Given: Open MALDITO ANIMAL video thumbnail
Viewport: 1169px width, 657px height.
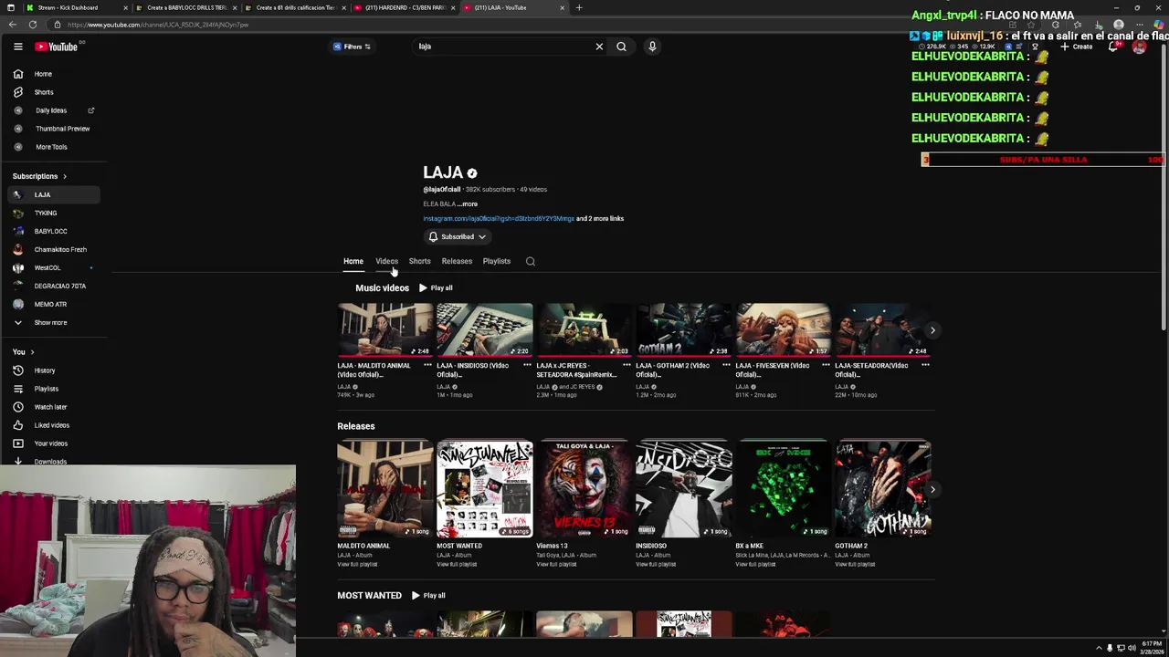Looking at the screenshot, I should point(384,330).
